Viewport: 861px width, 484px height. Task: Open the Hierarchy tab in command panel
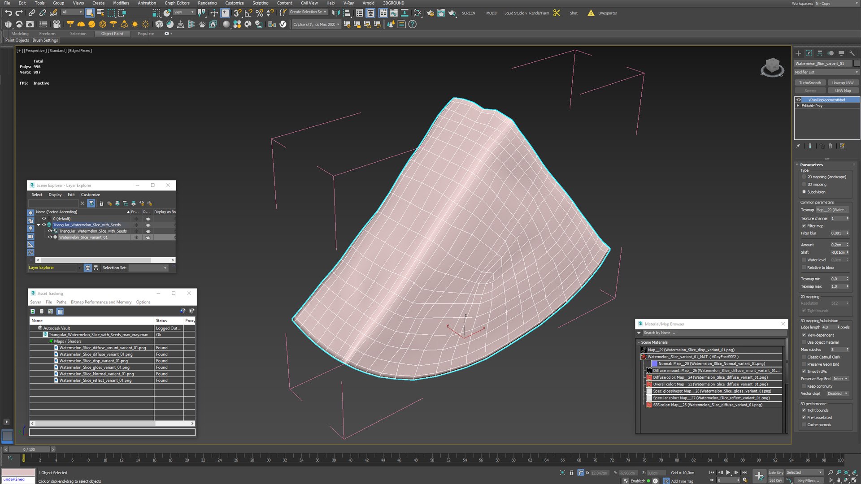tap(820, 53)
